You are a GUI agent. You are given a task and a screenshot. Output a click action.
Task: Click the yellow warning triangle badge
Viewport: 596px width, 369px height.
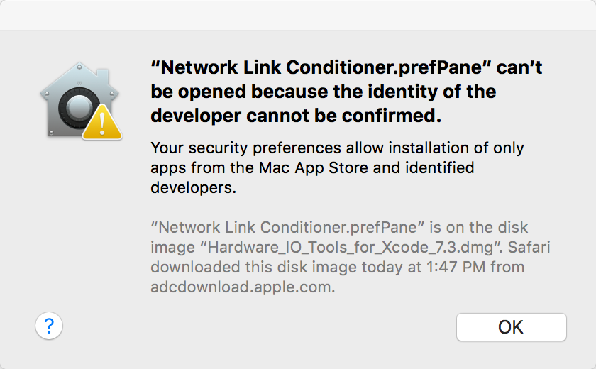pos(102,122)
